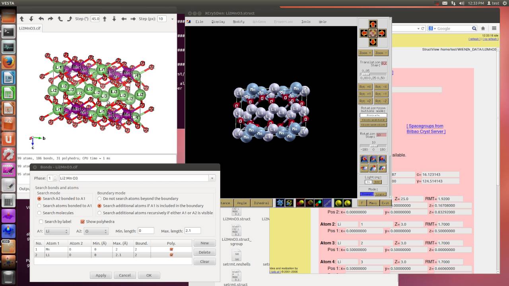Screen dimensions: 509x286
Task: Open XCrySDen Help menu
Action: click(322, 21)
